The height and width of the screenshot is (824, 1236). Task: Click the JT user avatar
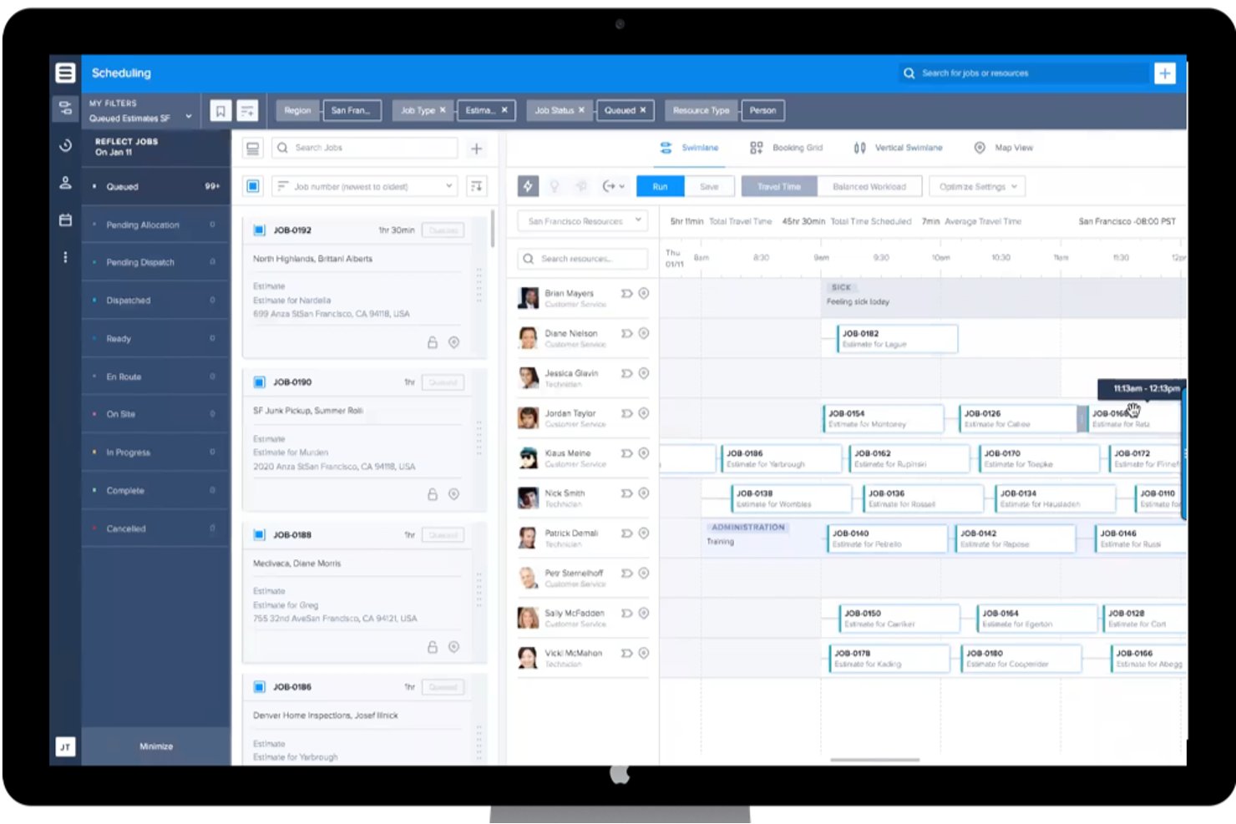[x=65, y=746]
